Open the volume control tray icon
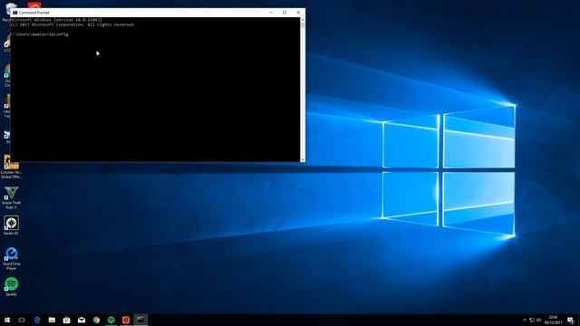The width and height of the screenshot is (580, 326). pos(539,320)
